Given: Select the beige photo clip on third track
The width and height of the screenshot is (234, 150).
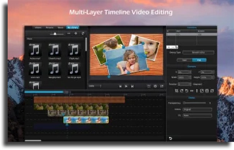Looking at the screenshot, I should [78, 113].
